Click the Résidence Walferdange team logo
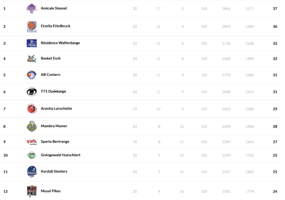Viewport: 285px width, 200px height. click(31, 43)
